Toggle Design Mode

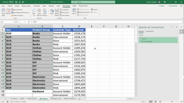(57, 12)
